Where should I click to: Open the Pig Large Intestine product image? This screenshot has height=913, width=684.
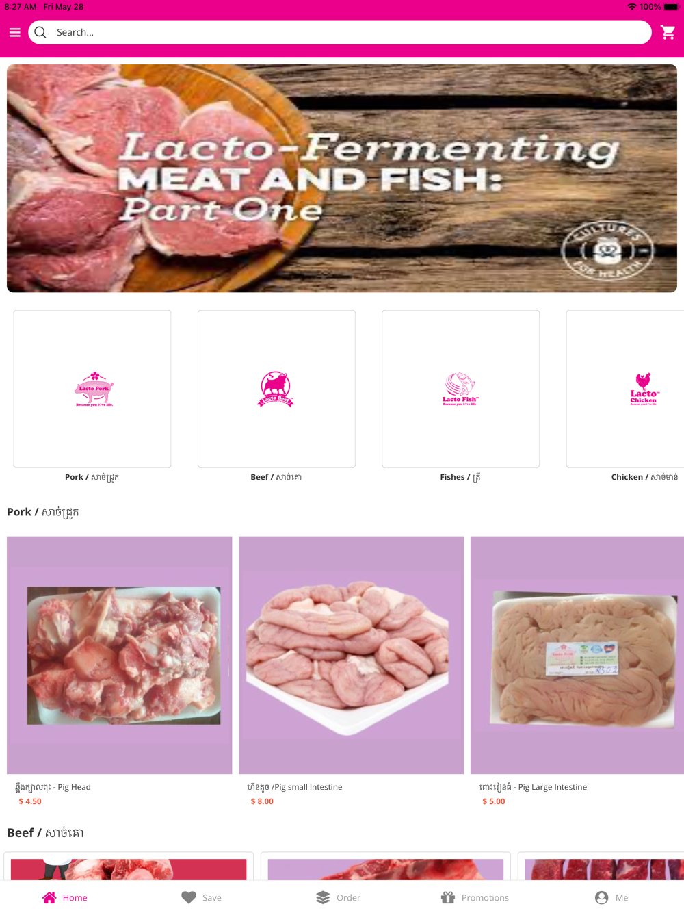pyautogui.click(x=577, y=655)
